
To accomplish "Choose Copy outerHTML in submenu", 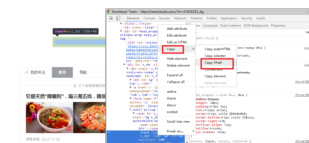I will pyautogui.click(x=216, y=49).
